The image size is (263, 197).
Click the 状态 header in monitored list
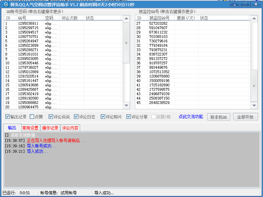(223, 18)
